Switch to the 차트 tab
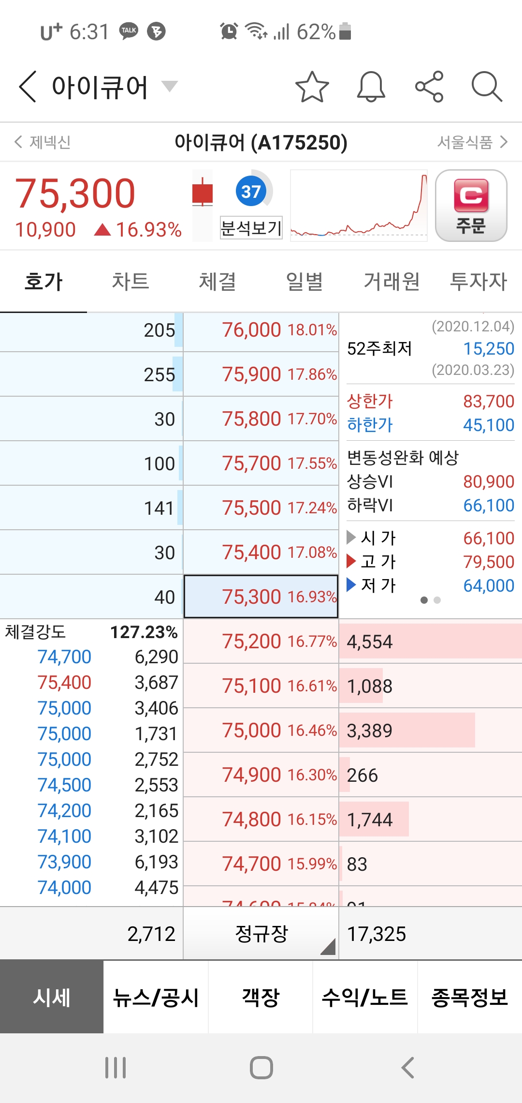This screenshot has height=1103, width=522. click(x=130, y=282)
